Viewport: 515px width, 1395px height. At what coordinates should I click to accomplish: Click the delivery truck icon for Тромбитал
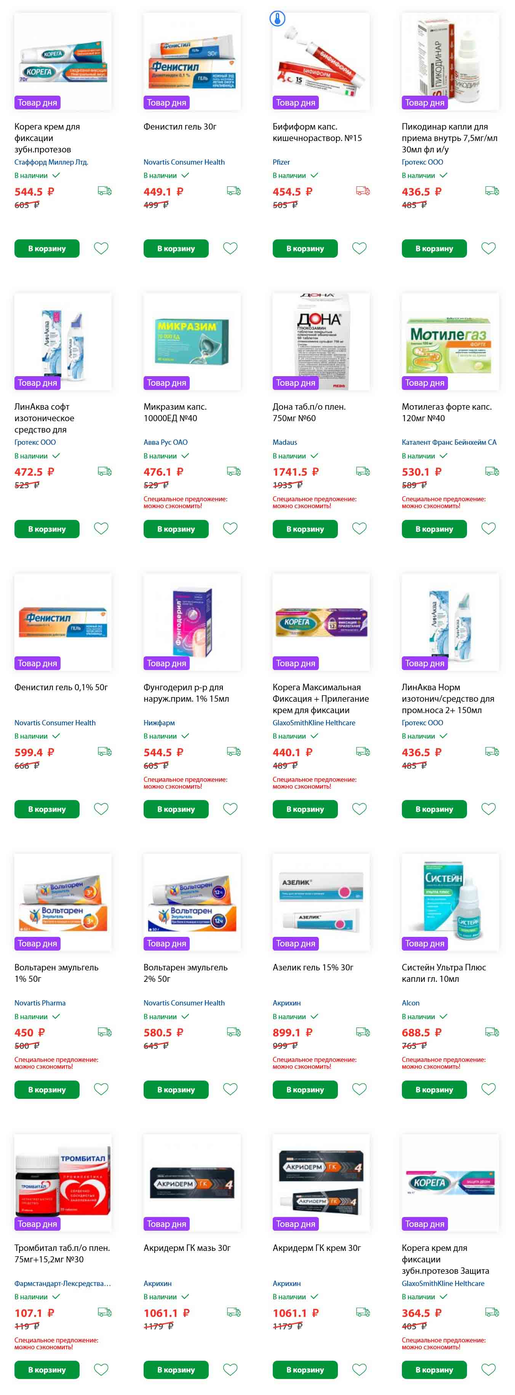tap(105, 1312)
